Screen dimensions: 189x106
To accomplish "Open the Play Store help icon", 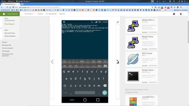I will [x=174, y=14].
